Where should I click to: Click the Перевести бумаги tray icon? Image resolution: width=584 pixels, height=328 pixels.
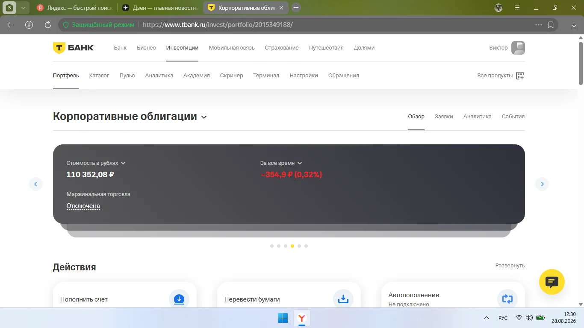(343, 299)
